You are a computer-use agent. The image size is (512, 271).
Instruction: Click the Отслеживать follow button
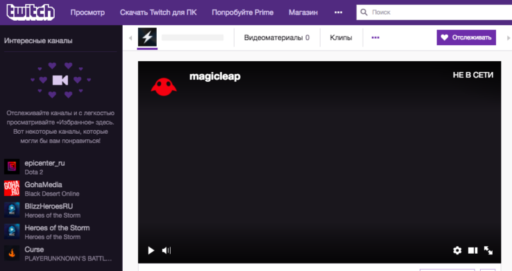(x=466, y=37)
